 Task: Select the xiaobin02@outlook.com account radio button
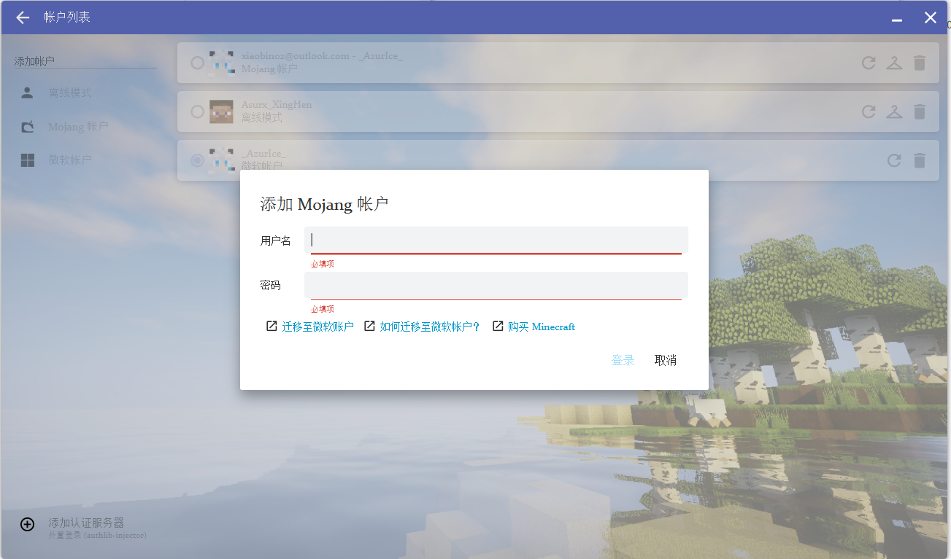pos(197,63)
